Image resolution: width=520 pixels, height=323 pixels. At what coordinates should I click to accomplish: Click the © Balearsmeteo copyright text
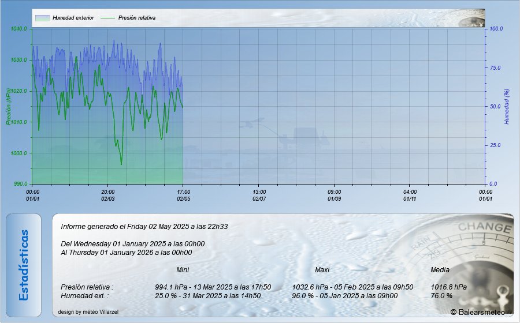(478, 312)
